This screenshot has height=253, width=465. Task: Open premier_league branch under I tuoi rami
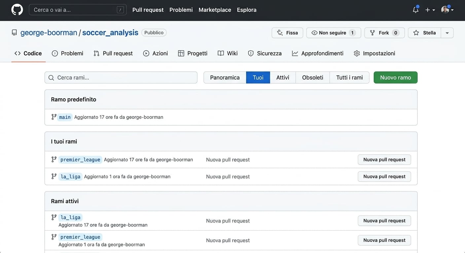pos(80,159)
